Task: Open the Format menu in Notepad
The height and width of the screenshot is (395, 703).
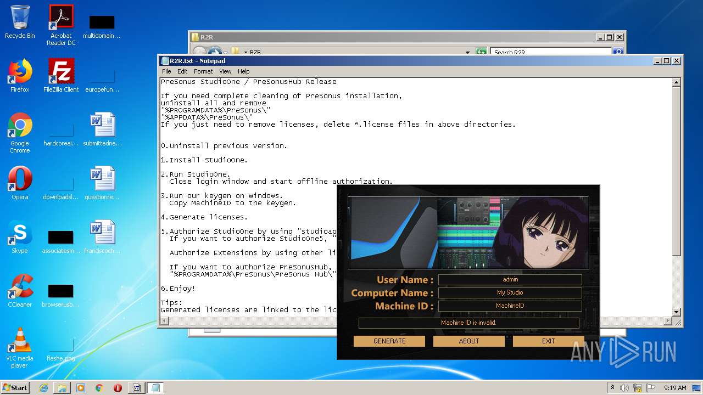Action: [x=203, y=71]
